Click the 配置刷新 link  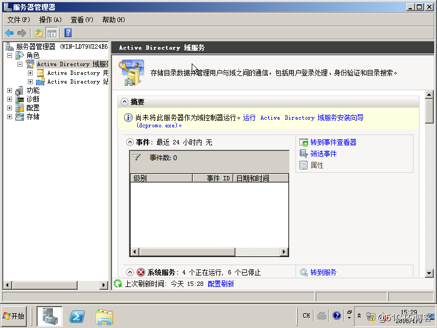click(221, 284)
